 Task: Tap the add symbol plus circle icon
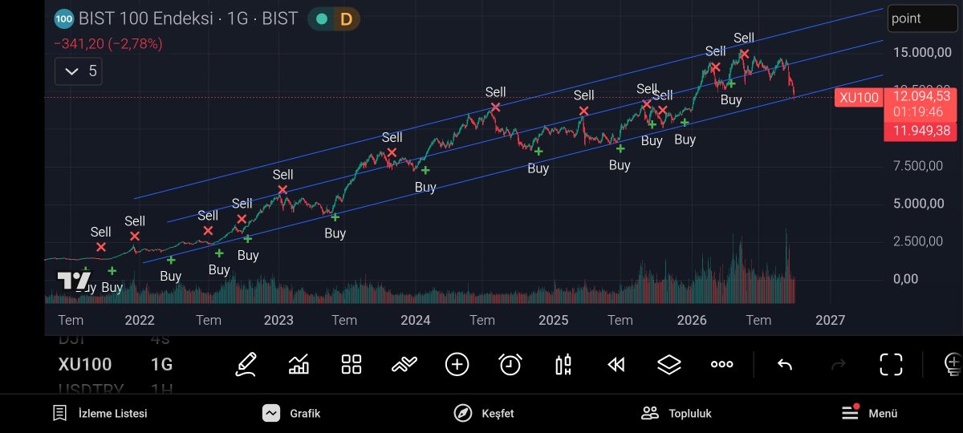[457, 365]
